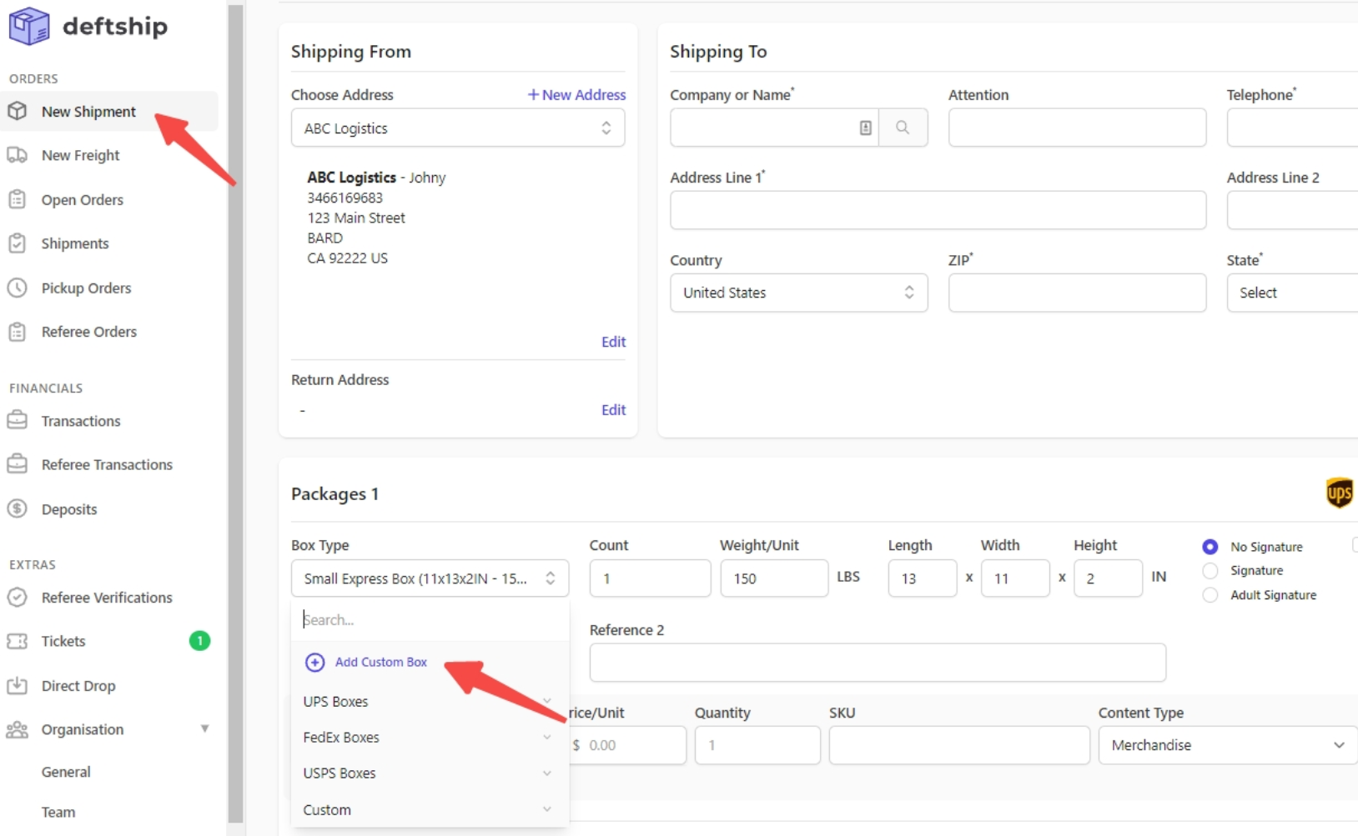Click the ZIP input field
This screenshot has height=836, width=1358.
[x=1077, y=293]
